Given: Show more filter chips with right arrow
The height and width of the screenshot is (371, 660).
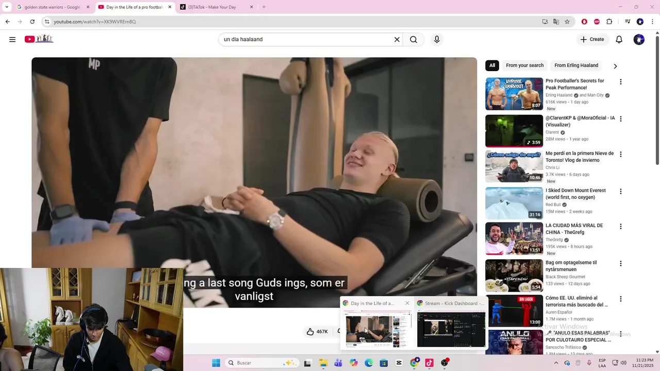Looking at the screenshot, I should click(x=615, y=66).
